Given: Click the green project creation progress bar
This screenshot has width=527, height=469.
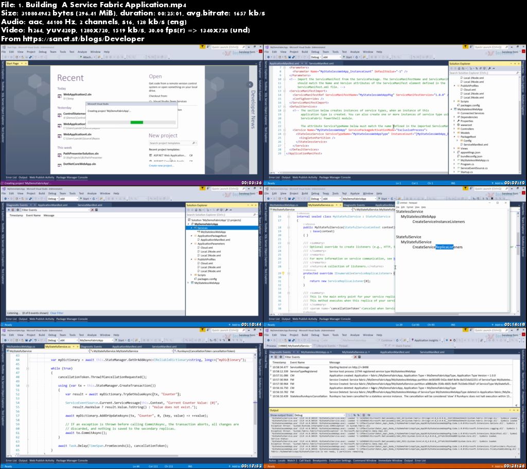Looking at the screenshot, I should click(136, 123).
